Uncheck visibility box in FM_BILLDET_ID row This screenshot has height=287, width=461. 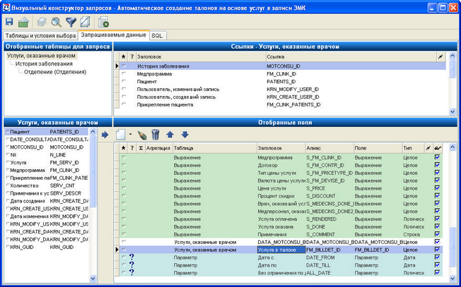[x=437, y=250]
